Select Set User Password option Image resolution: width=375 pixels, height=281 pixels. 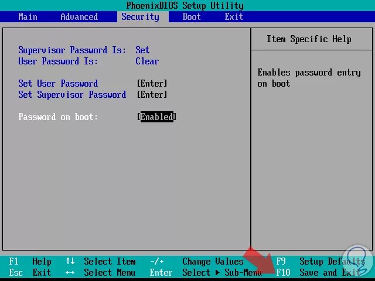[58, 83]
